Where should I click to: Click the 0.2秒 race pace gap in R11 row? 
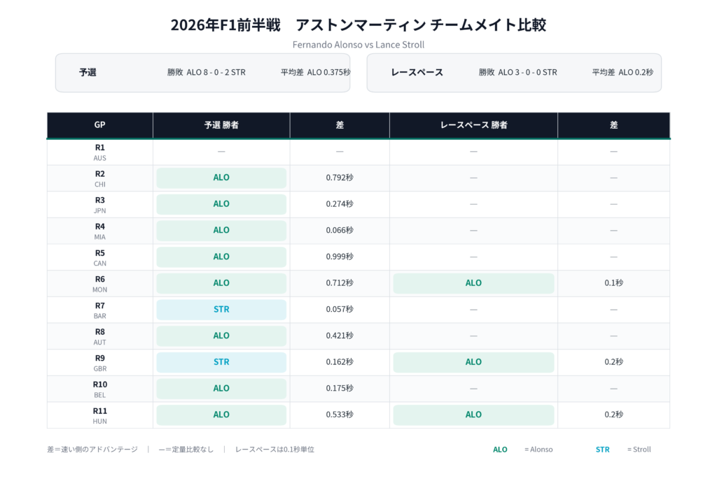point(613,415)
